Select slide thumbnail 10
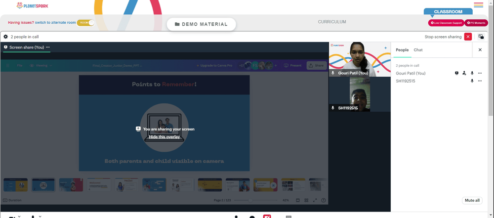The height and width of the screenshot is (218, 494). coord(265,185)
